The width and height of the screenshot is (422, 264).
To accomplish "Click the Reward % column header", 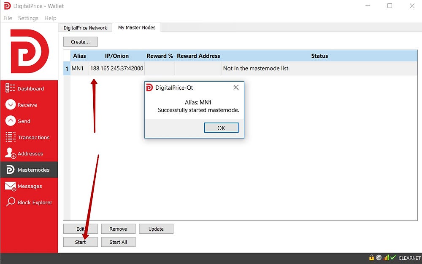I will (160, 56).
